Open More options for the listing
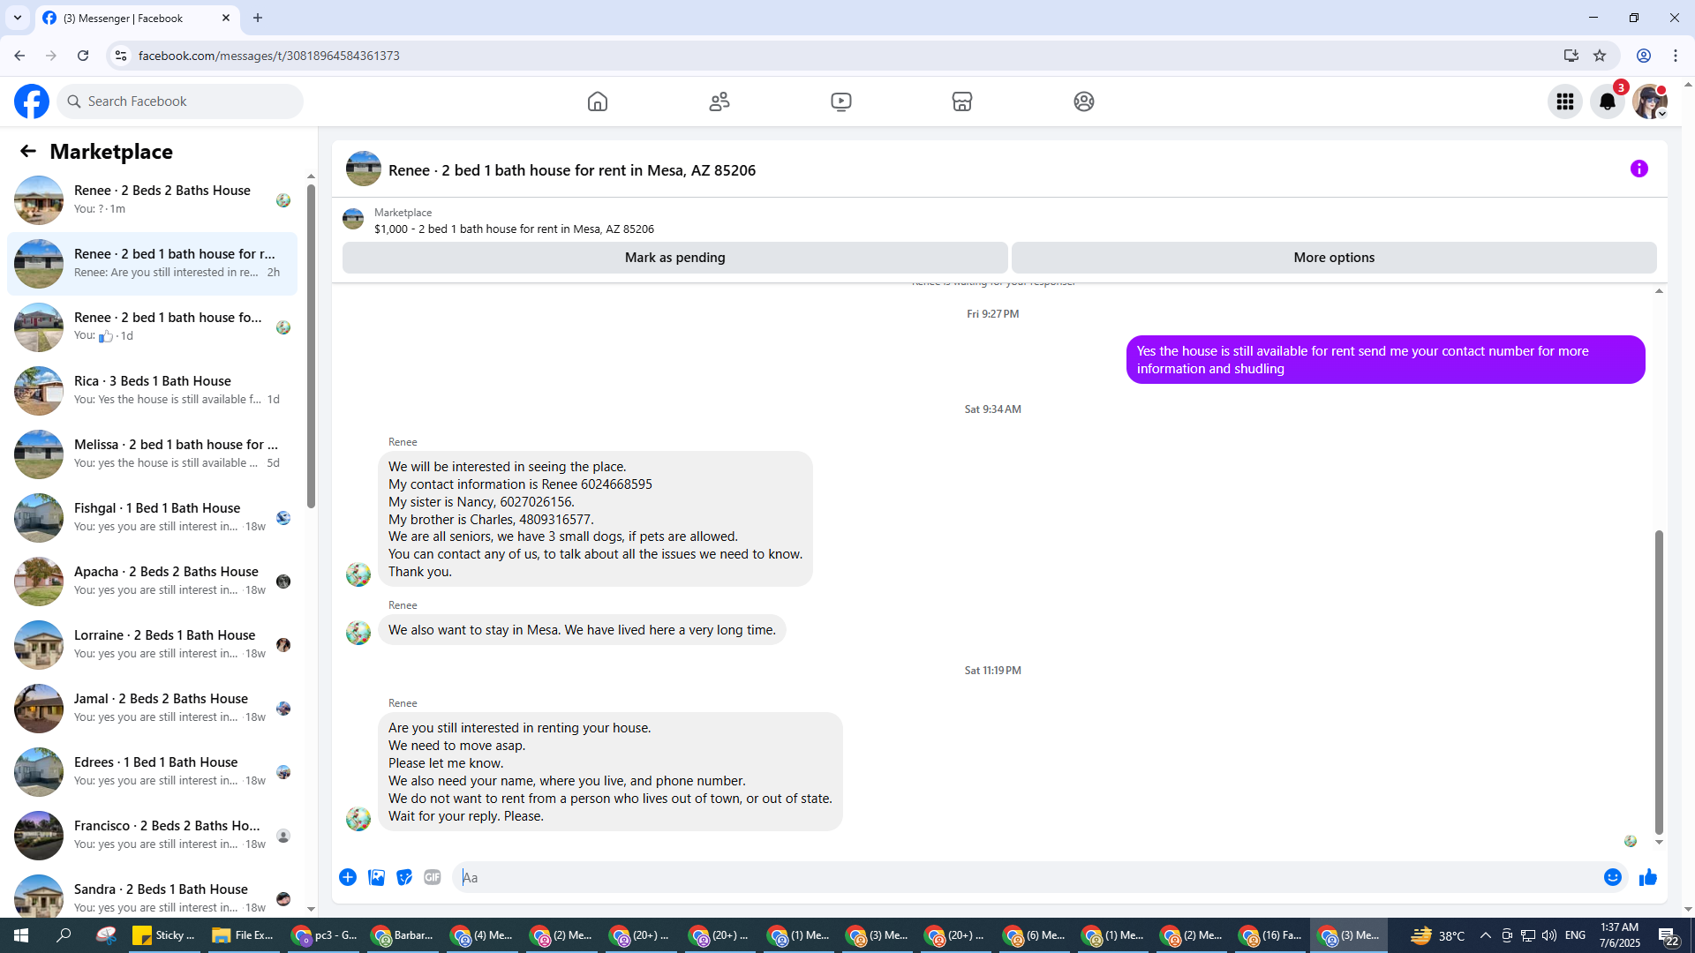 point(1333,258)
